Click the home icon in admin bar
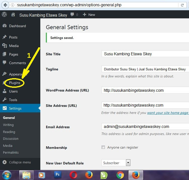The width and height of the screenshot is (189, 180). (13, 15)
